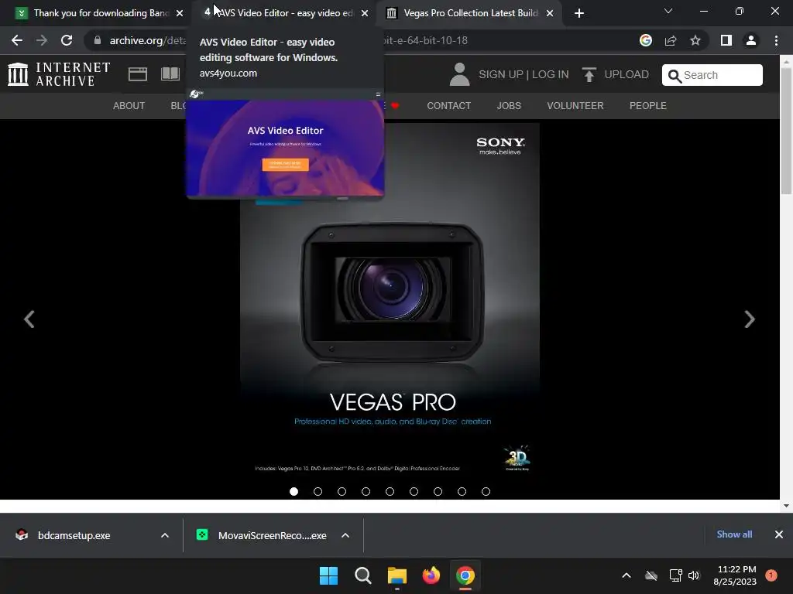Click into the Archive Search field
The width and height of the screenshot is (793, 594).
[712, 75]
